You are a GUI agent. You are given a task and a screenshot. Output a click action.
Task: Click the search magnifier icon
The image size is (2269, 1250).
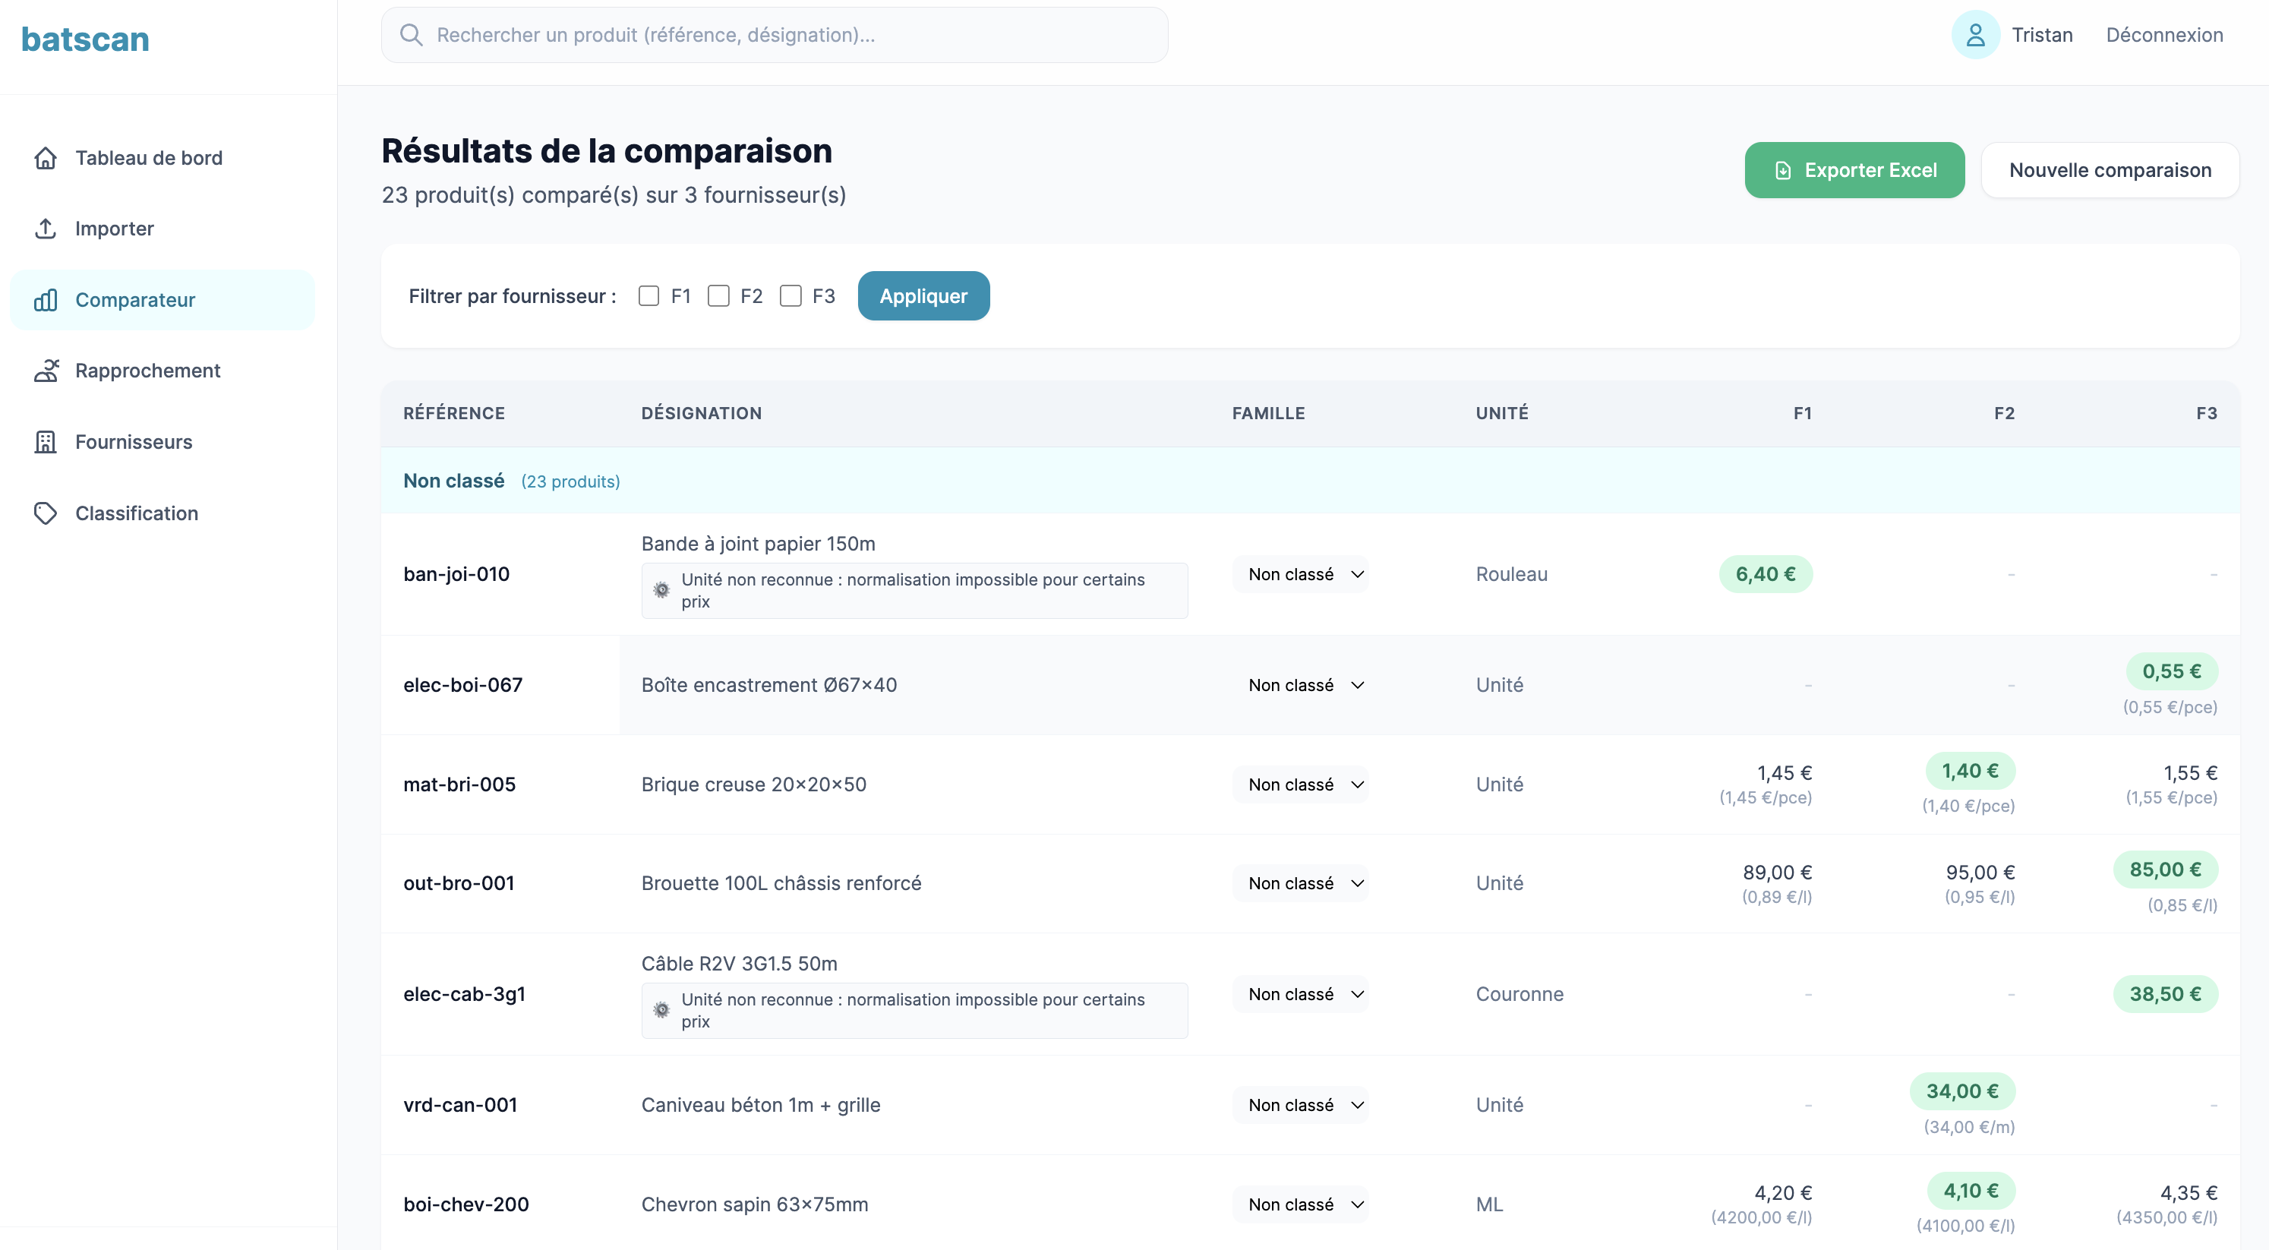[x=412, y=34]
